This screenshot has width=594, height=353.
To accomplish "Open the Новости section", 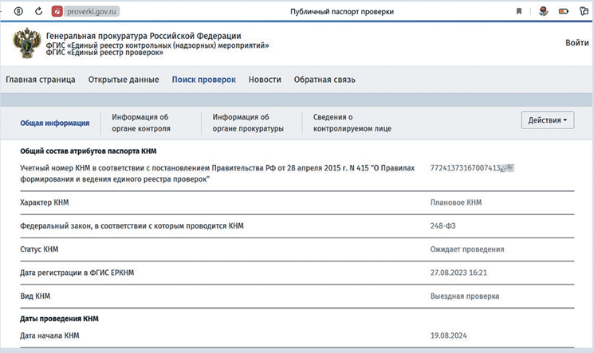I will pos(265,80).
